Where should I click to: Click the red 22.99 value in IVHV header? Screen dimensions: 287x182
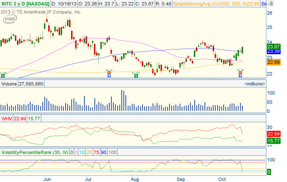[x=20, y=119]
